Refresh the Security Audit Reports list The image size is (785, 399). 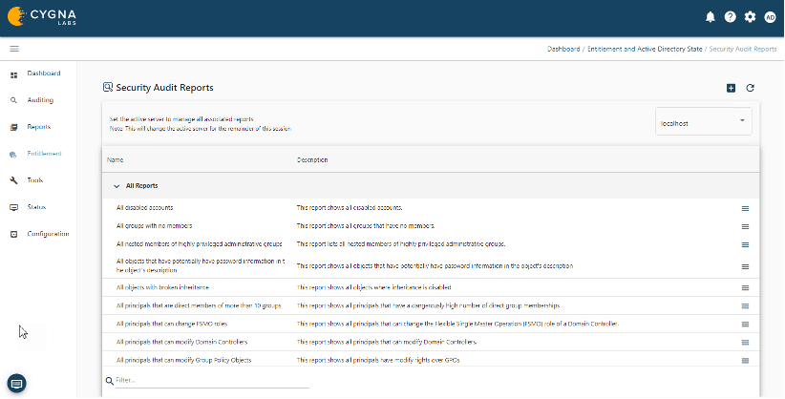pos(751,88)
